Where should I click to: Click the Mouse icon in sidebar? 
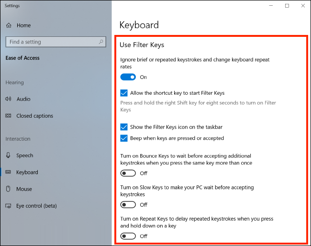tap(8, 189)
